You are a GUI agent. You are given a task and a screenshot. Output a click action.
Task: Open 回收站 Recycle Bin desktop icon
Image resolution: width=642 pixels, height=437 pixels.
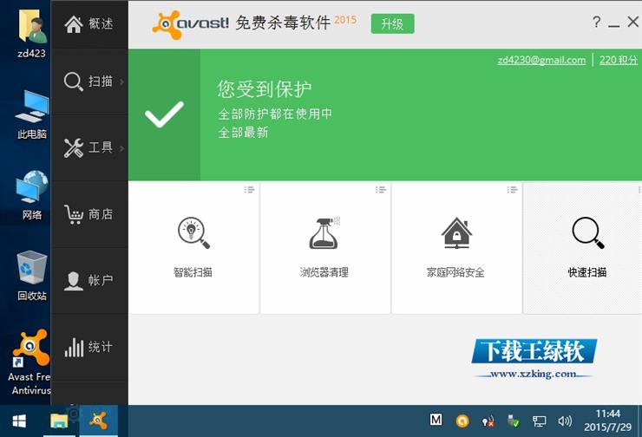[32, 276]
